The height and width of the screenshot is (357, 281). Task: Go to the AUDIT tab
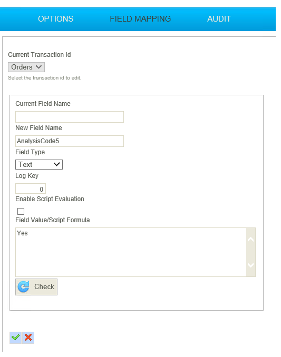219,19
